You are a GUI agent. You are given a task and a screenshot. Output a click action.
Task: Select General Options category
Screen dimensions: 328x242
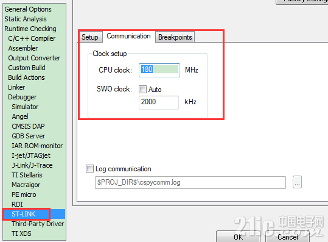28,9
